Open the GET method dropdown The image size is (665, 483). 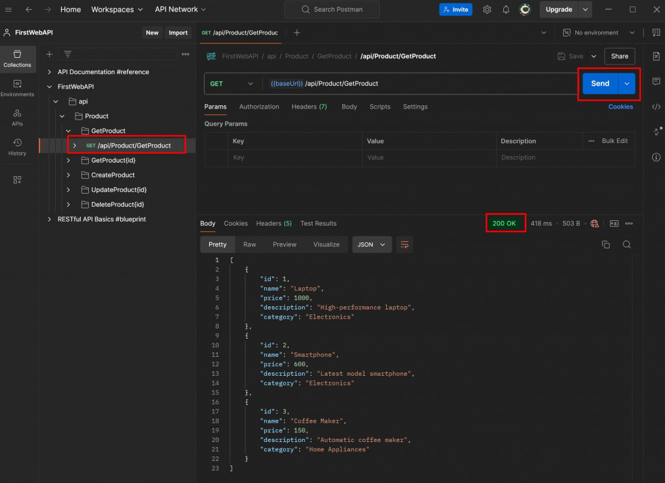[x=231, y=84]
